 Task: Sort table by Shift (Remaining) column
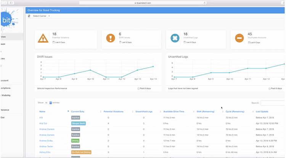pos(206,112)
